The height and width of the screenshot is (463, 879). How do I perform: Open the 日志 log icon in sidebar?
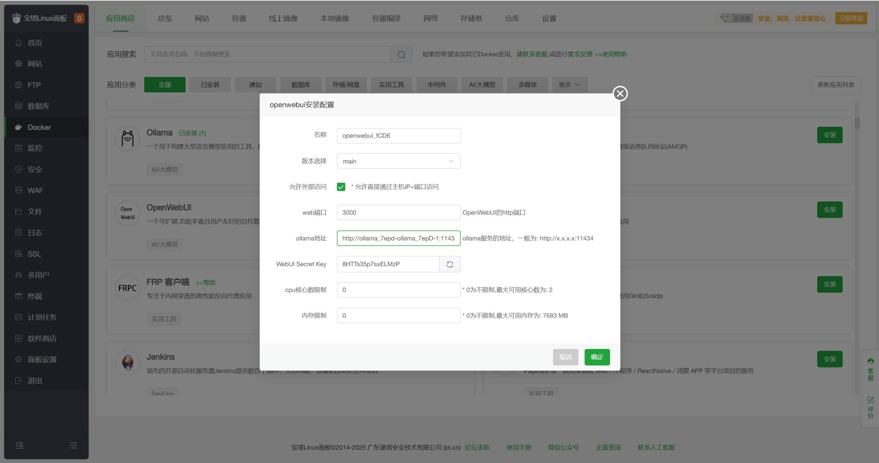(19, 233)
